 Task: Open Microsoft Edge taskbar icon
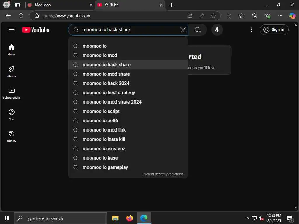click(x=144, y=218)
